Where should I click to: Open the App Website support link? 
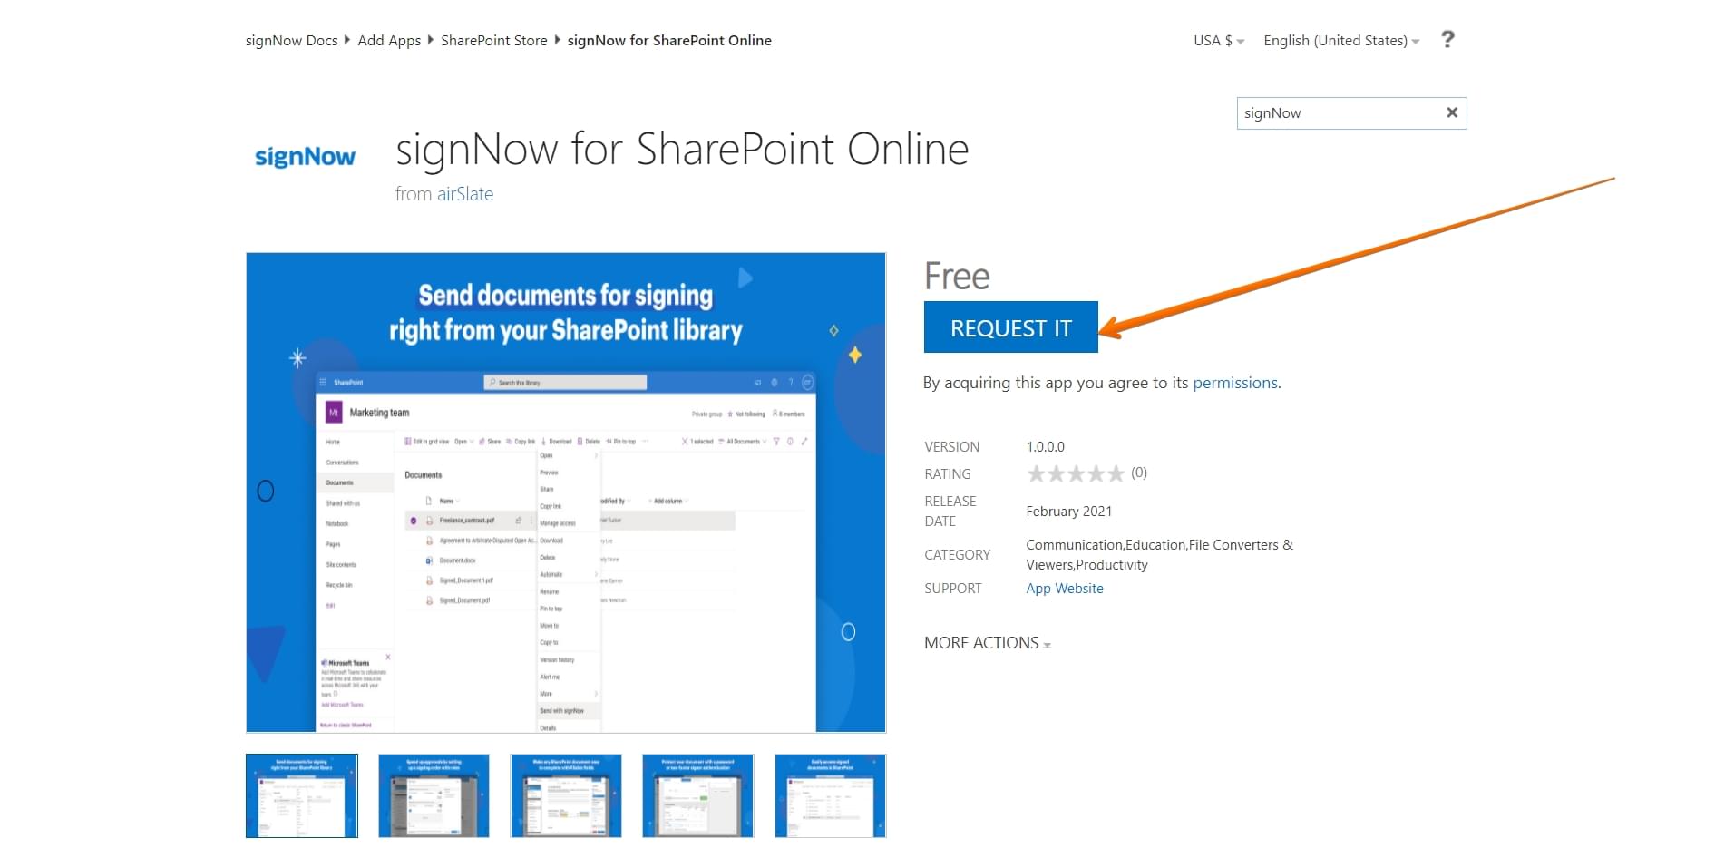[1065, 589]
